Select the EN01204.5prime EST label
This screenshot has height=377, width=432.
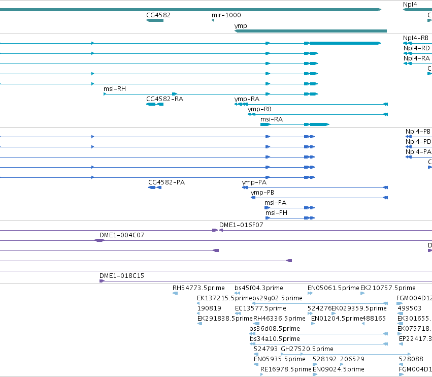point(337,319)
